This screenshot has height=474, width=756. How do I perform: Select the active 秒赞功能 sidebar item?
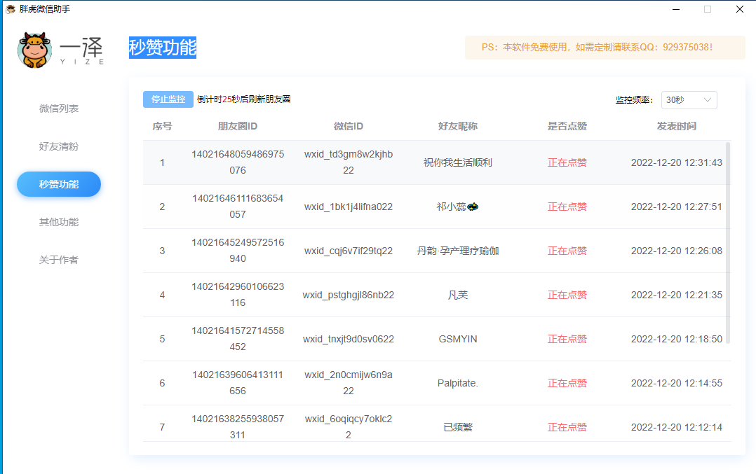pos(58,184)
